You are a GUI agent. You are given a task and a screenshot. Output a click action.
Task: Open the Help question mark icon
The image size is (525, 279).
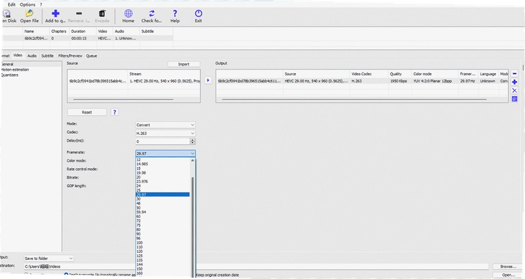[175, 16]
